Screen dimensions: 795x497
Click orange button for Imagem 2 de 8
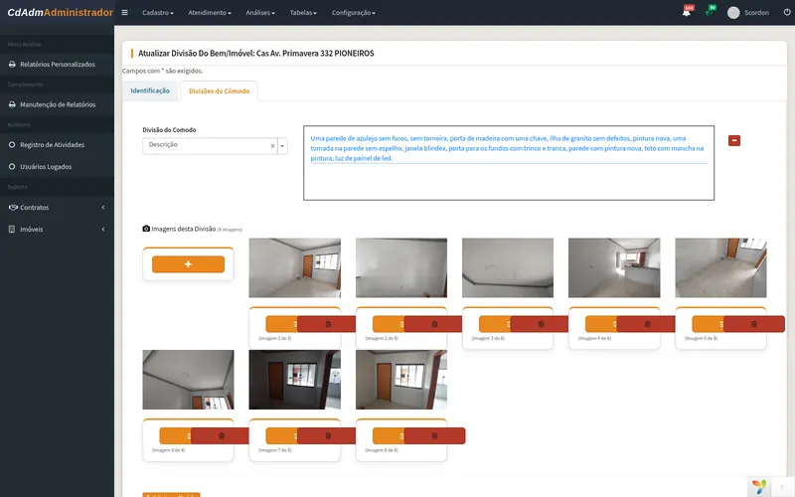389,324
